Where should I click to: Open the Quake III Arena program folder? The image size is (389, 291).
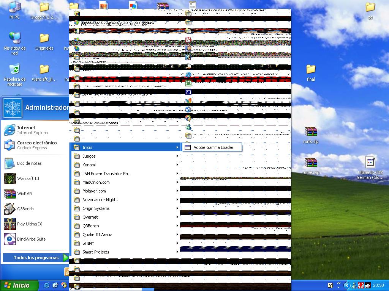pos(126,234)
